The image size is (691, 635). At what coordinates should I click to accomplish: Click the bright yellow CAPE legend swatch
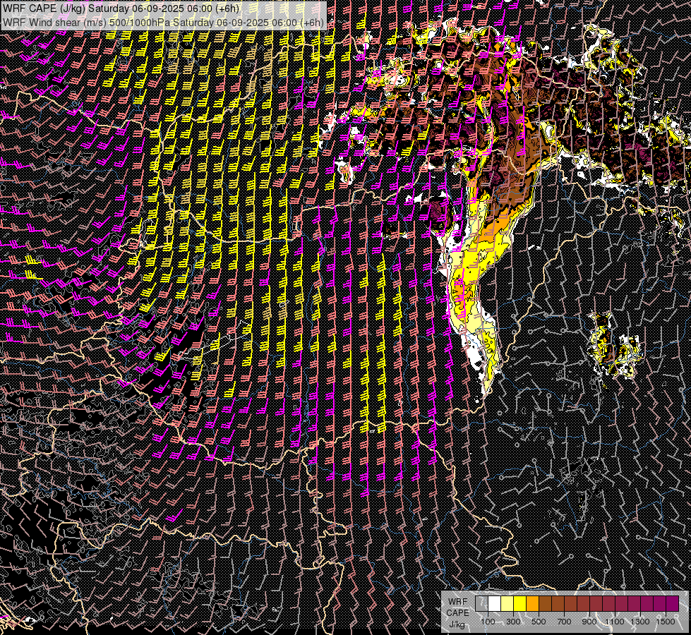(x=520, y=604)
